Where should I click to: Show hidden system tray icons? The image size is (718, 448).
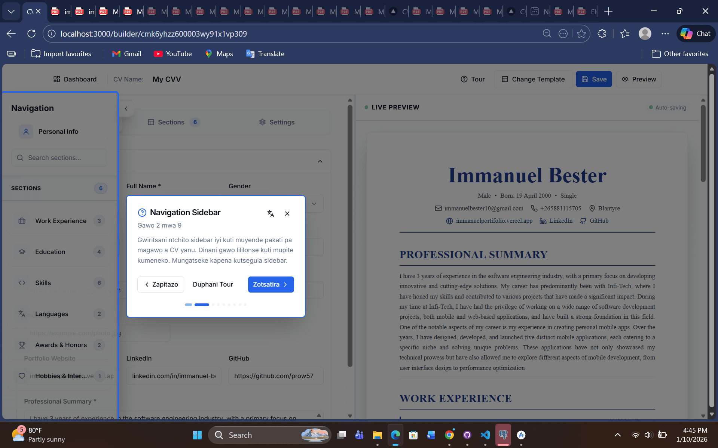pos(617,435)
